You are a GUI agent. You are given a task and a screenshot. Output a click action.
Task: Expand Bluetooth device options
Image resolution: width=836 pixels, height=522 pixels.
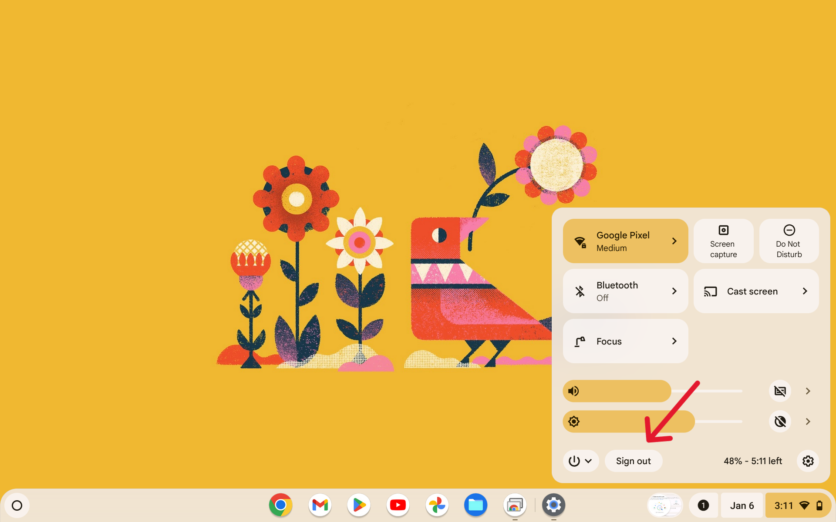coord(675,291)
